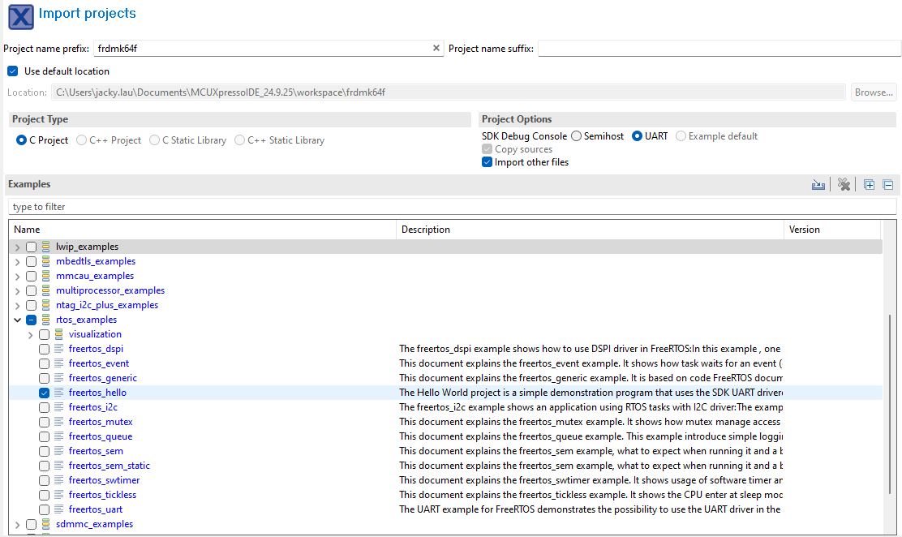Viewport: 902px width, 537px height.
Task: Click the document icon beside freertos_mutex
Action: tap(56, 421)
